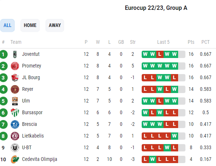216x166 pixels.
Task: Click the Ulm team logo
Action: click(15, 101)
